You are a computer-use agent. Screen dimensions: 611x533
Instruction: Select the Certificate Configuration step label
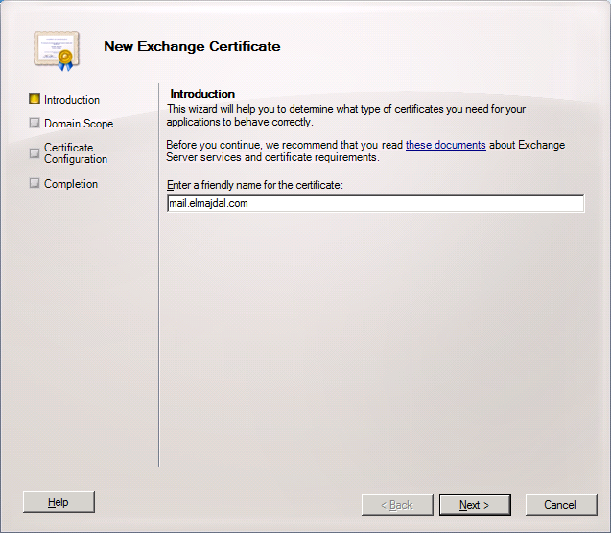click(75, 153)
